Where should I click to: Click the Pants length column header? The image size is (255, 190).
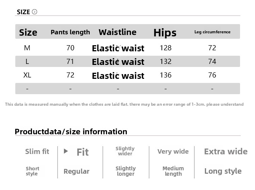70,32
